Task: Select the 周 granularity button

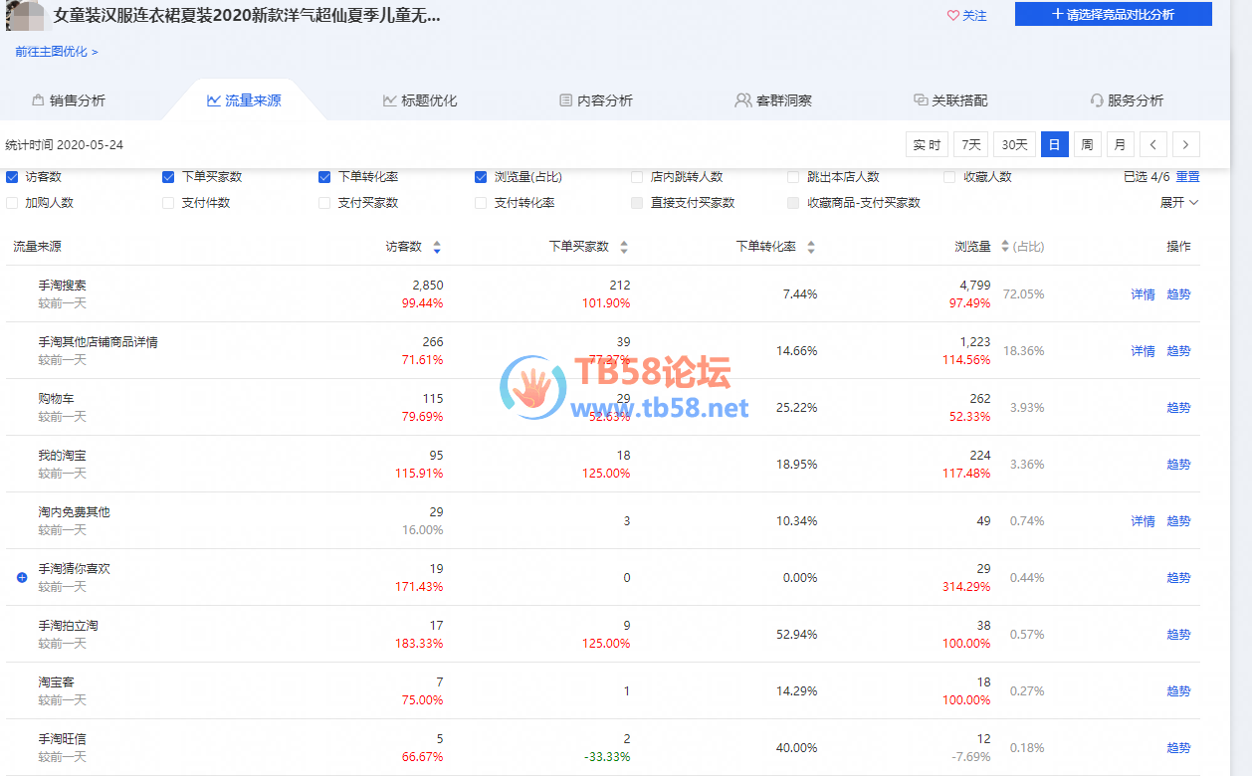Action: click(x=1087, y=144)
